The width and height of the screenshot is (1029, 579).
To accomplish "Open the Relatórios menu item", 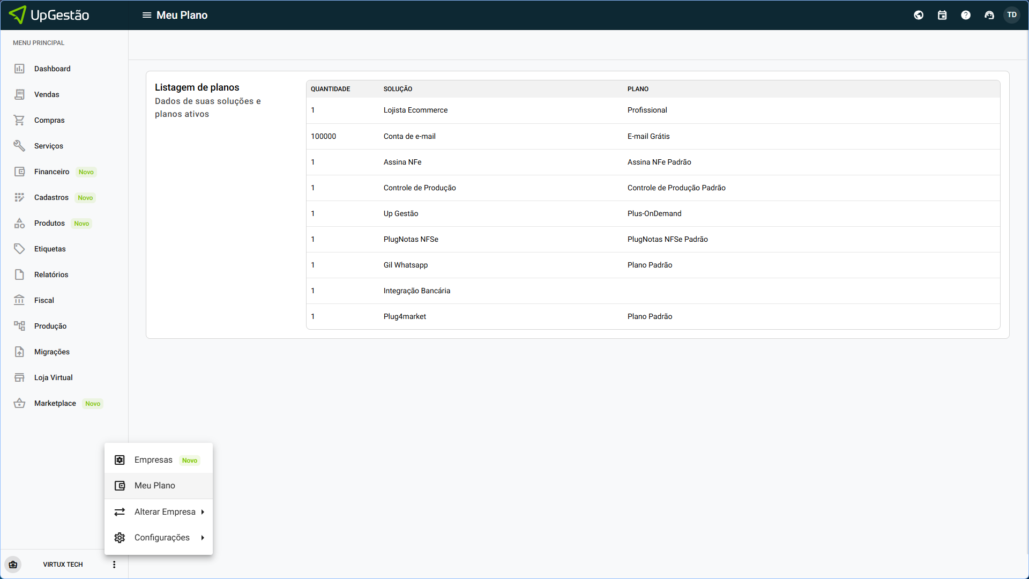I will click(51, 274).
